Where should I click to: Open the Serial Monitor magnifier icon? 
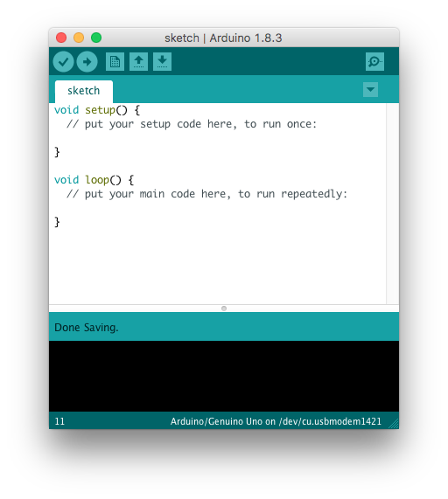pos(374,61)
